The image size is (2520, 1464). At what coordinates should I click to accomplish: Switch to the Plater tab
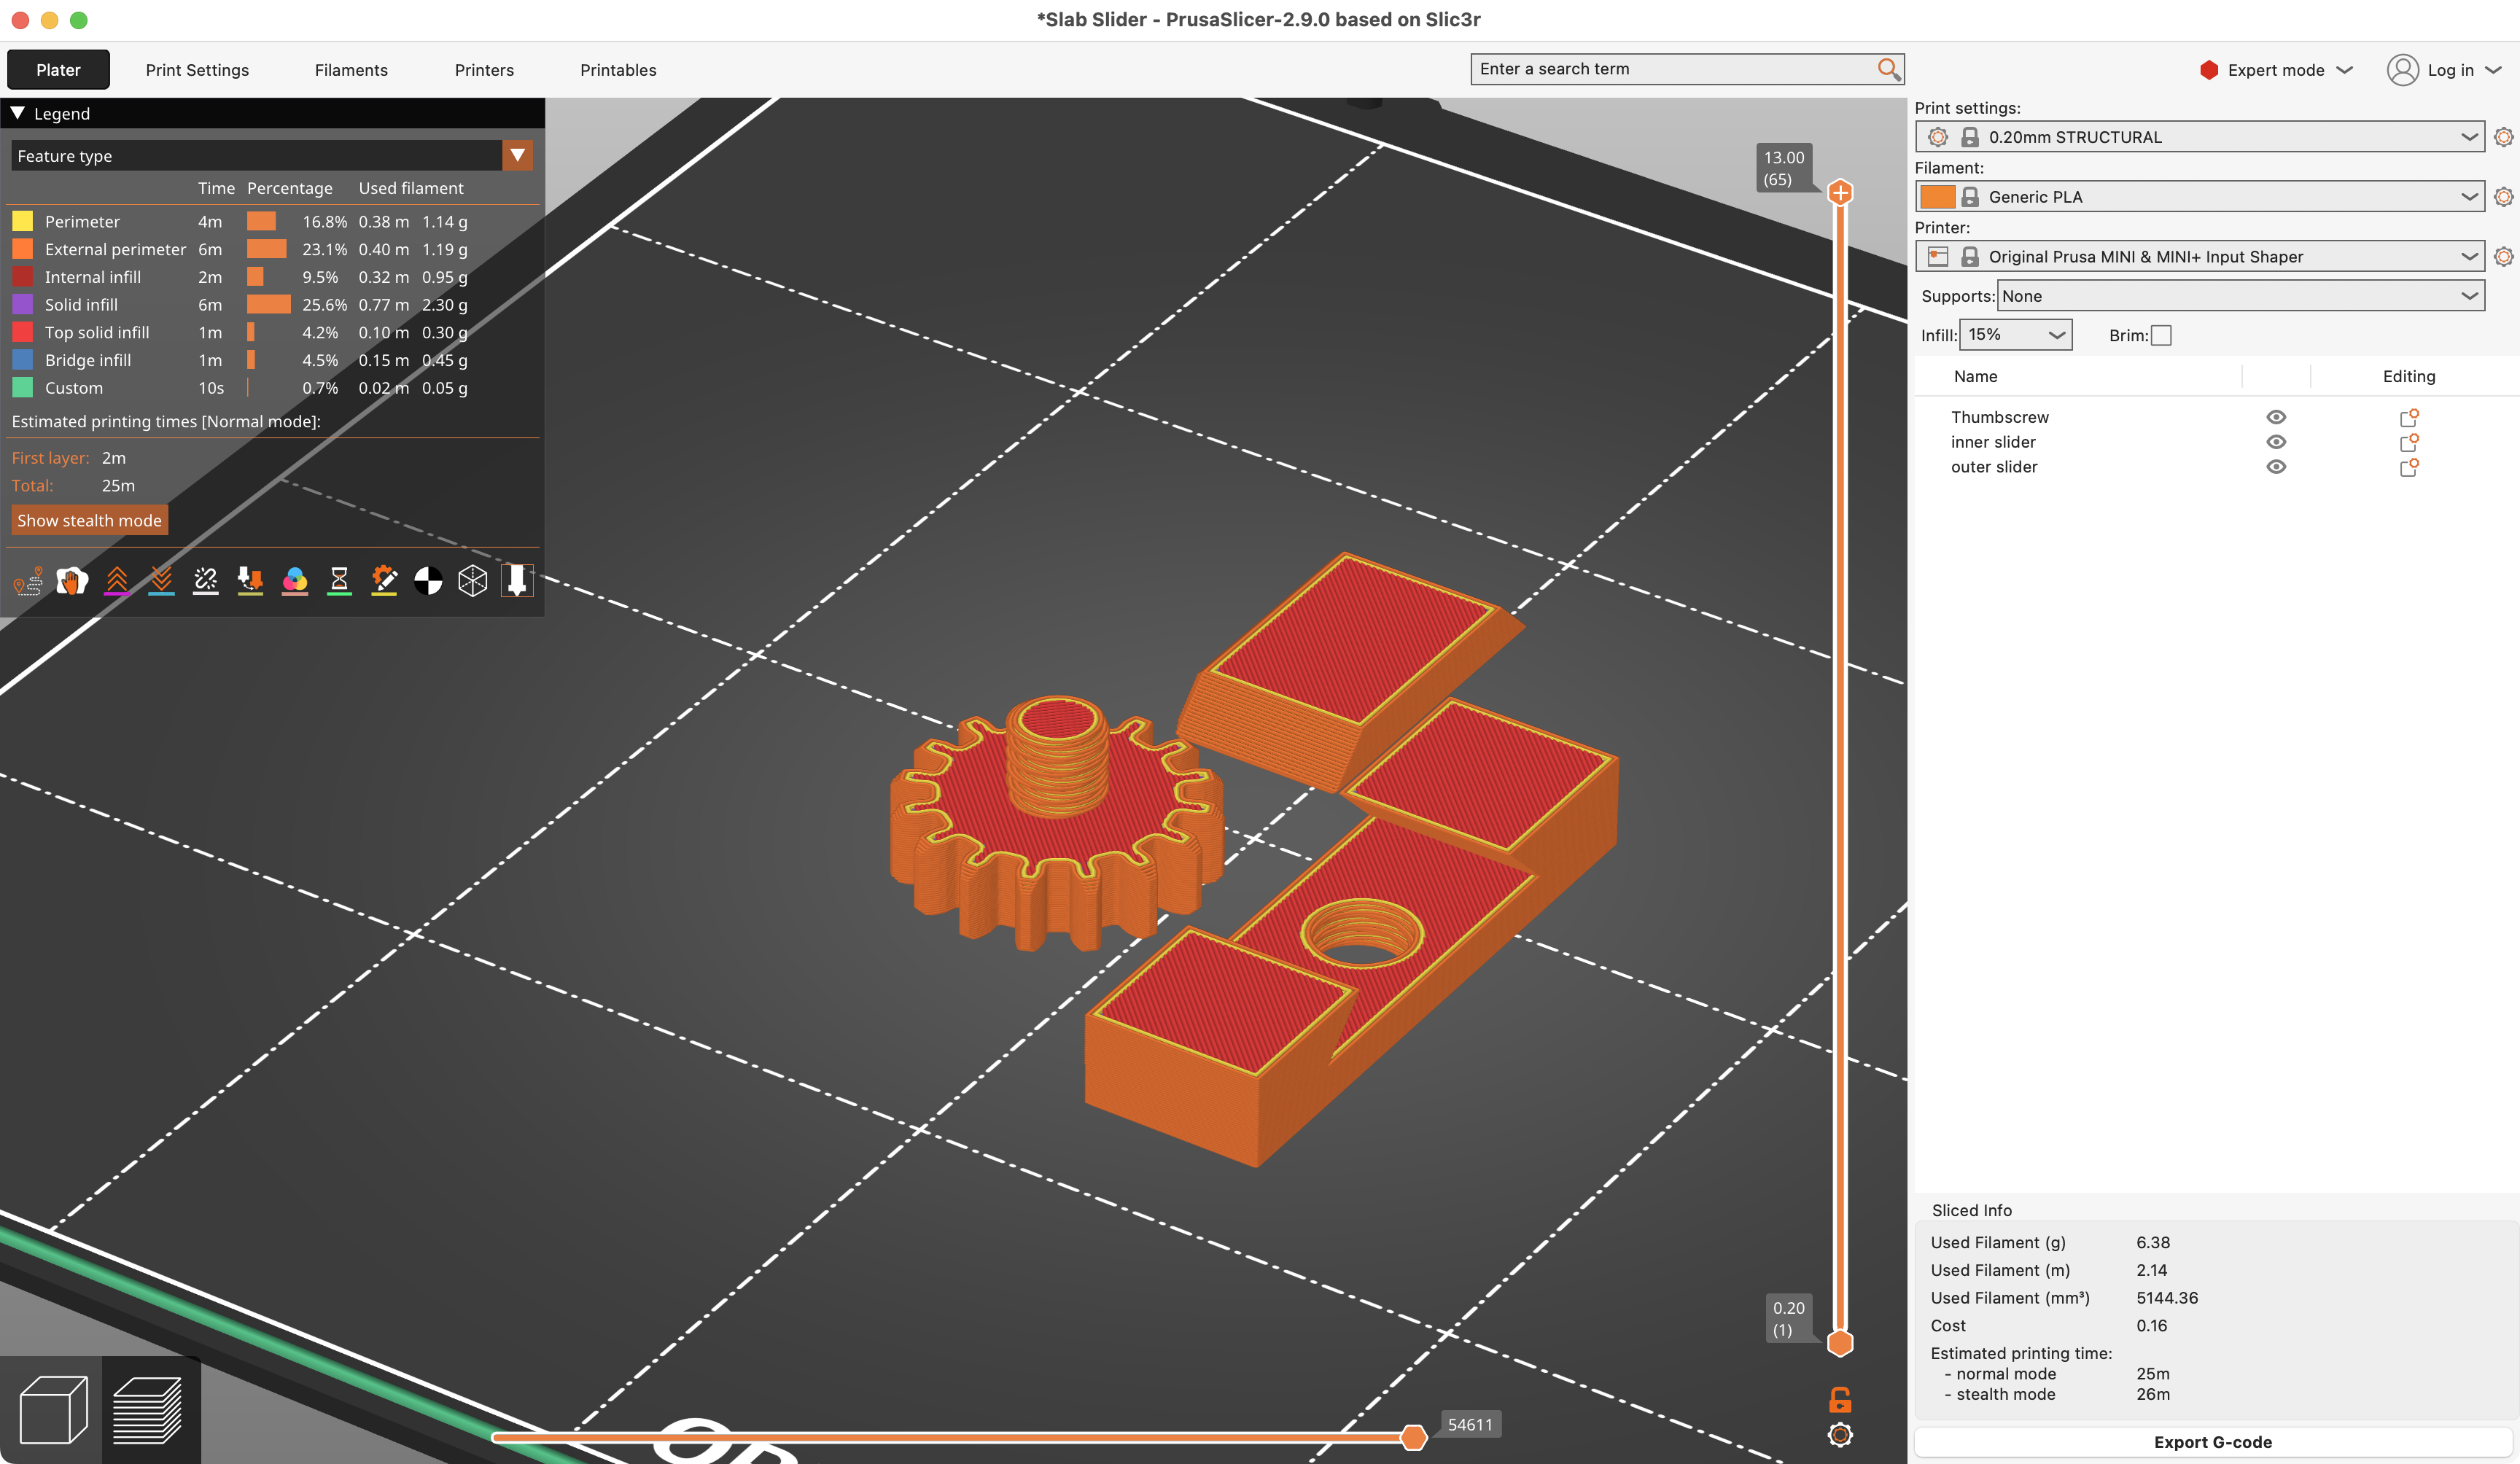click(x=58, y=70)
